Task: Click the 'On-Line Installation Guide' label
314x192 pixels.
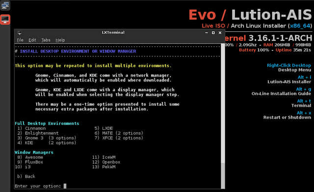Action: (x=281, y=94)
